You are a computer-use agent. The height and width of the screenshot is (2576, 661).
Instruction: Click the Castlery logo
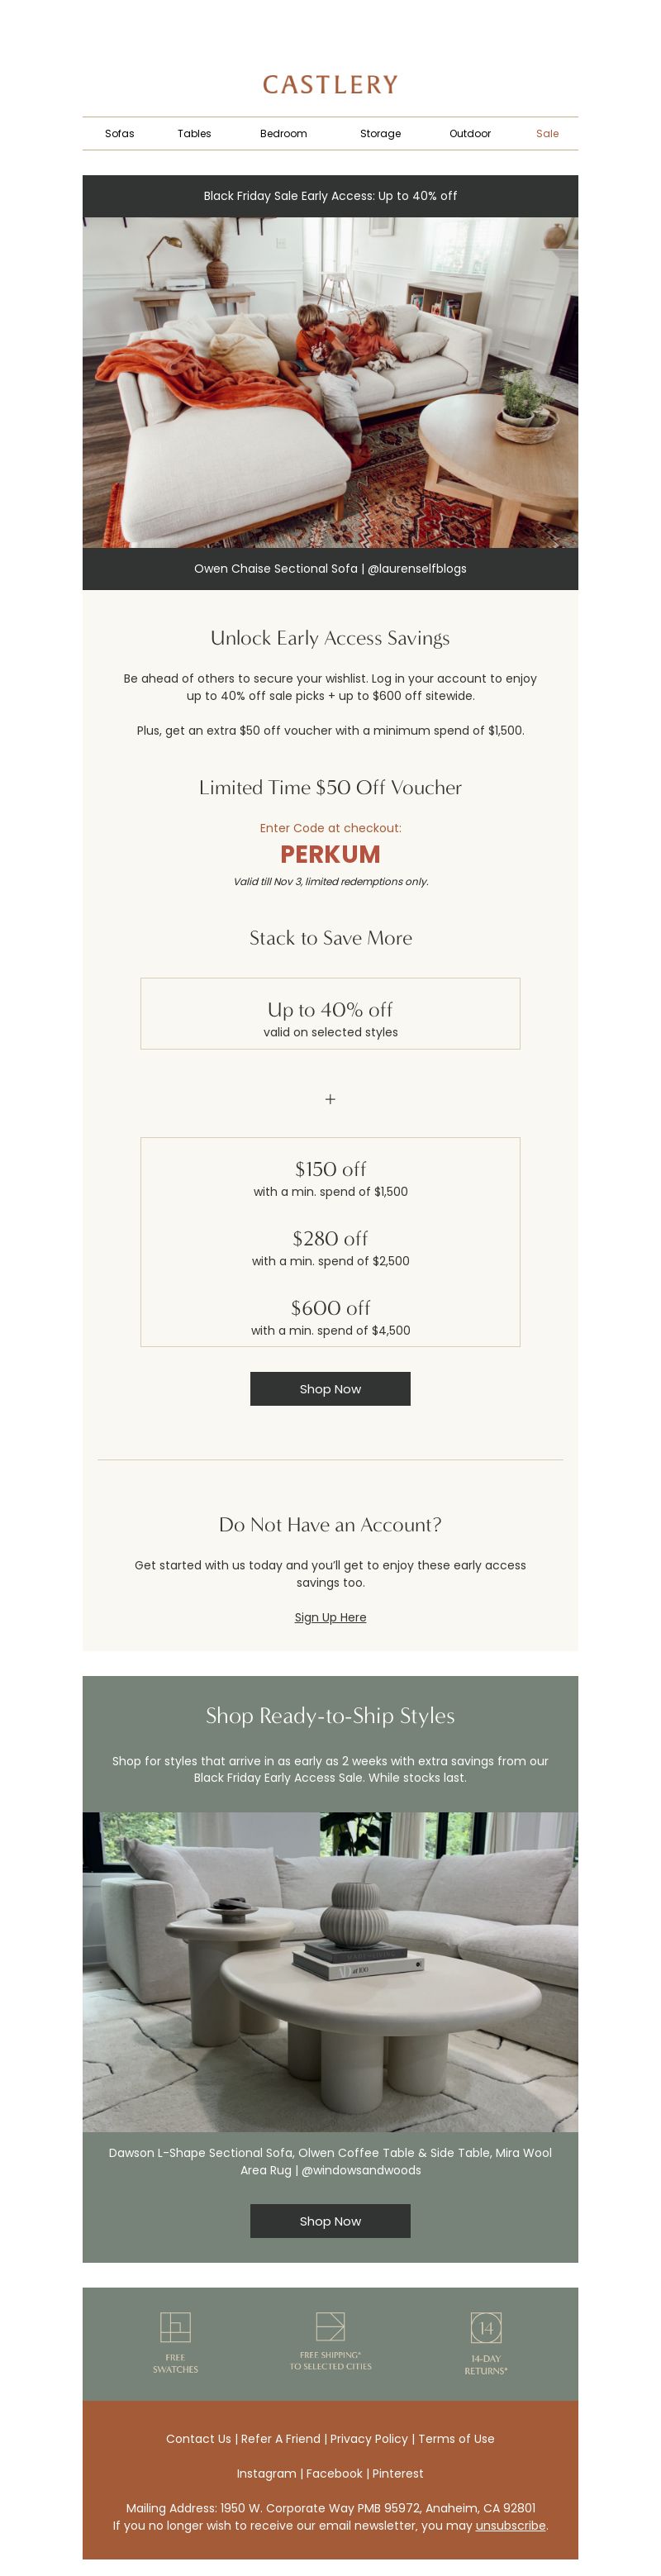(x=330, y=85)
